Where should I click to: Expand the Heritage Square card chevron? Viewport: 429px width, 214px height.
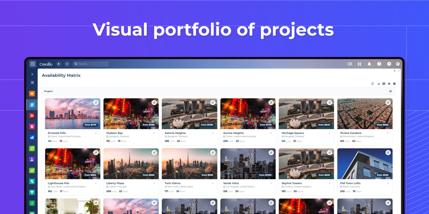click(330, 133)
